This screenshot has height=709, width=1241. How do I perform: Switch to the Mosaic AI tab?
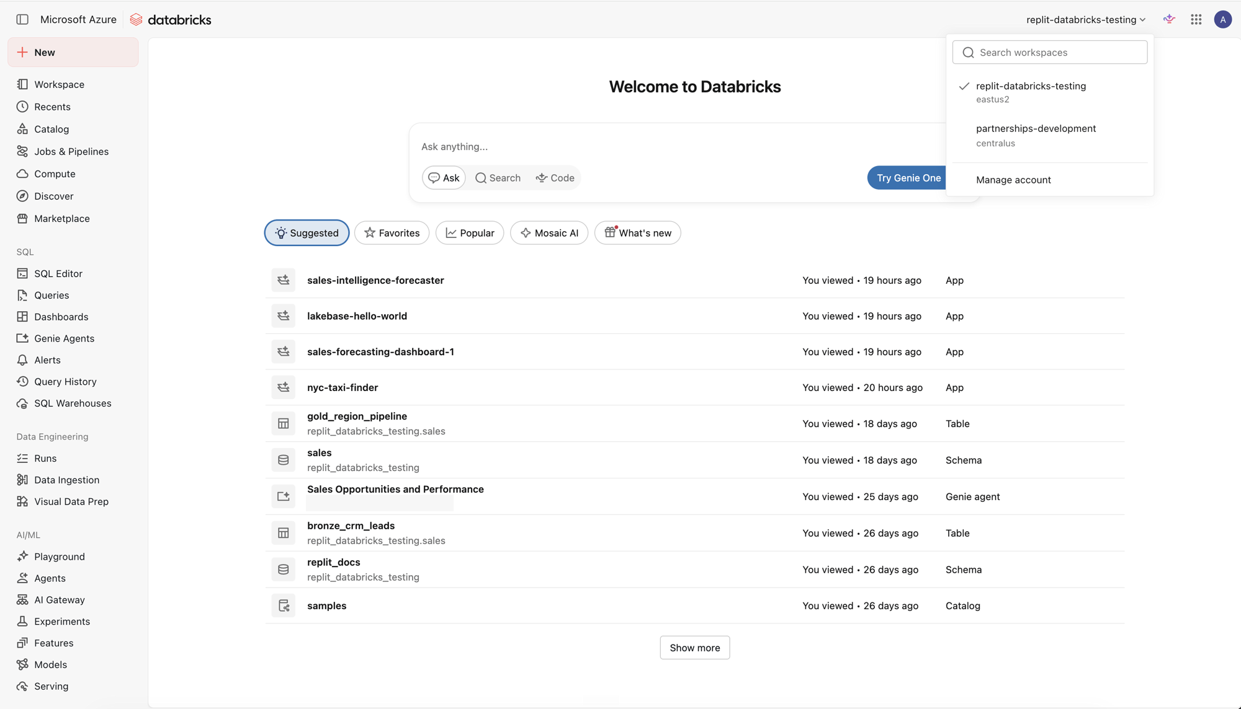(x=549, y=233)
